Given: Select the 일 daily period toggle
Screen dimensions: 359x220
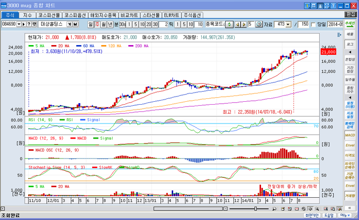Looking at the screenshot, I should pyautogui.click(x=91, y=24).
